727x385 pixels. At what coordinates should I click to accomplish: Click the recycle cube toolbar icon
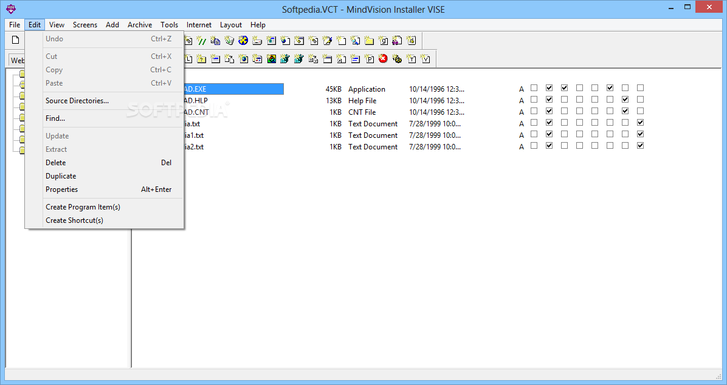(229, 41)
